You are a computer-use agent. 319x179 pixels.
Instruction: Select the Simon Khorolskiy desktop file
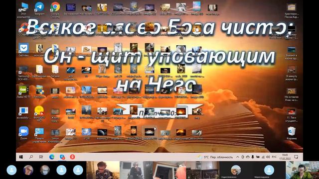click(55, 136)
